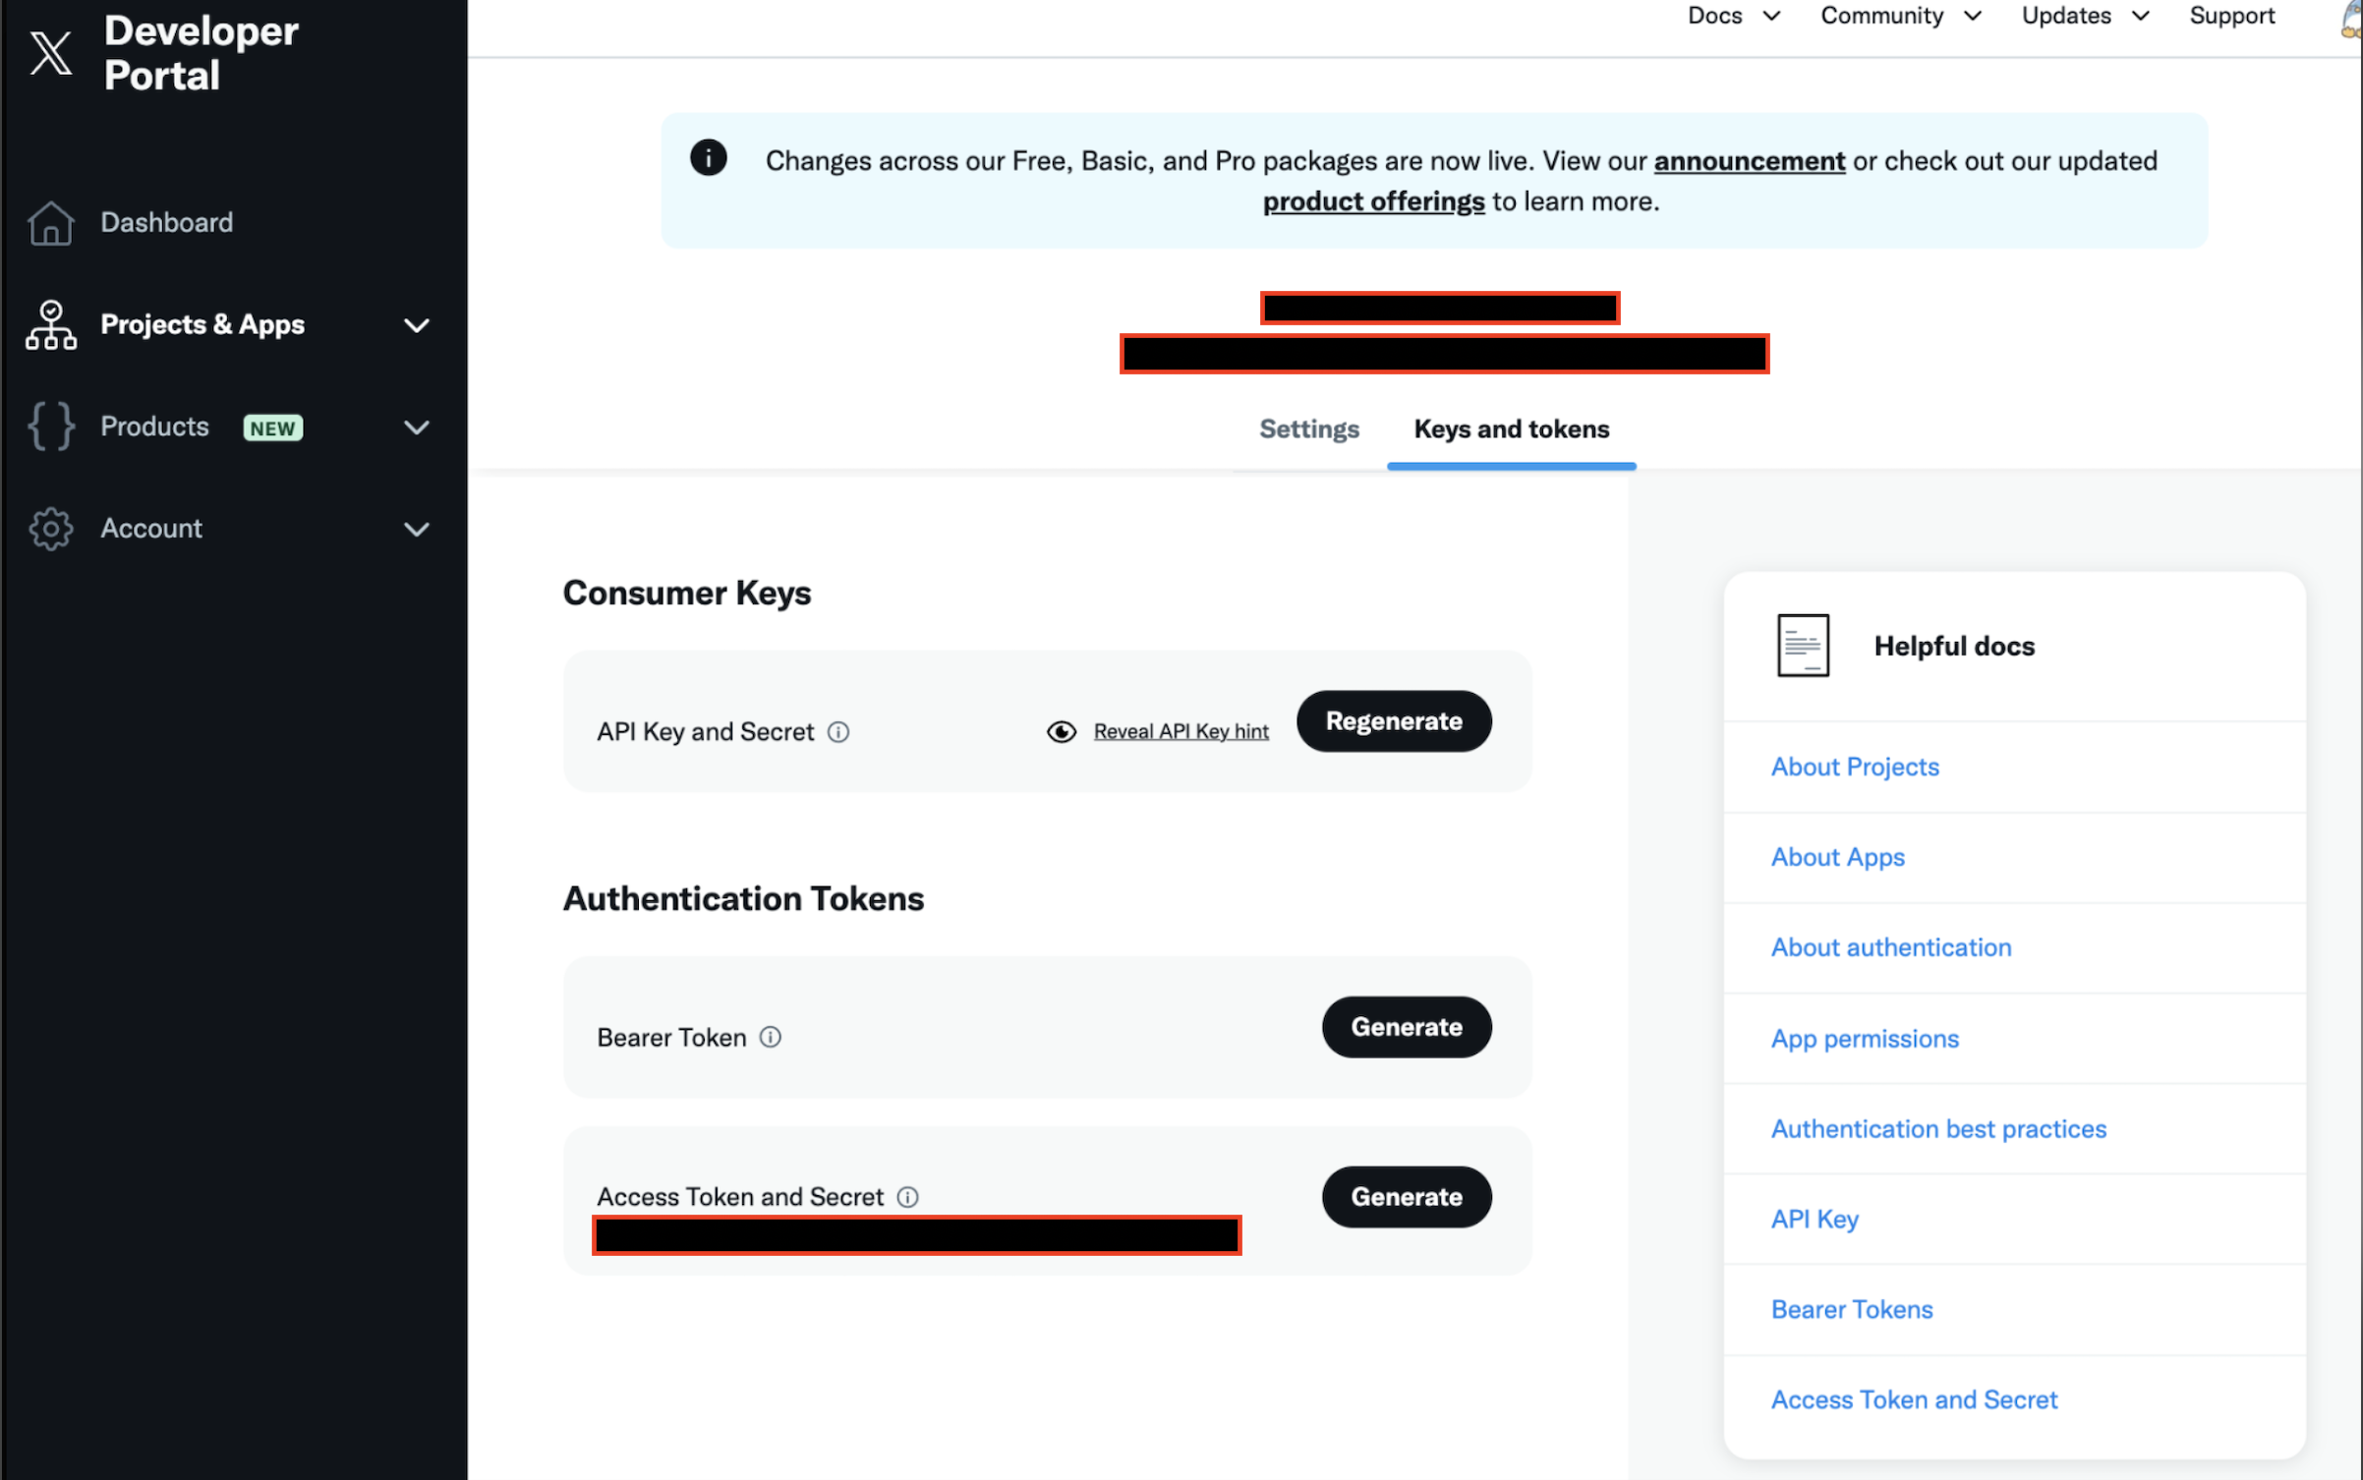Click info icon next to API Key and Secret

click(x=838, y=732)
